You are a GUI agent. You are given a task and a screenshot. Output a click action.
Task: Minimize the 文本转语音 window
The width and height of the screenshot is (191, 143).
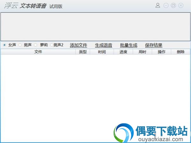tap(166, 5)
